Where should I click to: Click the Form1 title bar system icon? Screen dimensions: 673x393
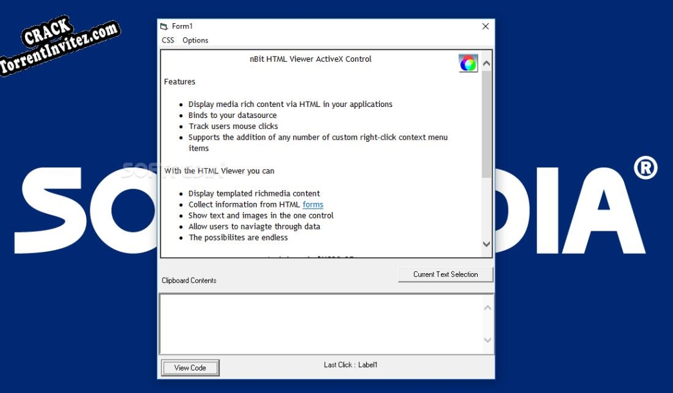(x=163, y=26)
